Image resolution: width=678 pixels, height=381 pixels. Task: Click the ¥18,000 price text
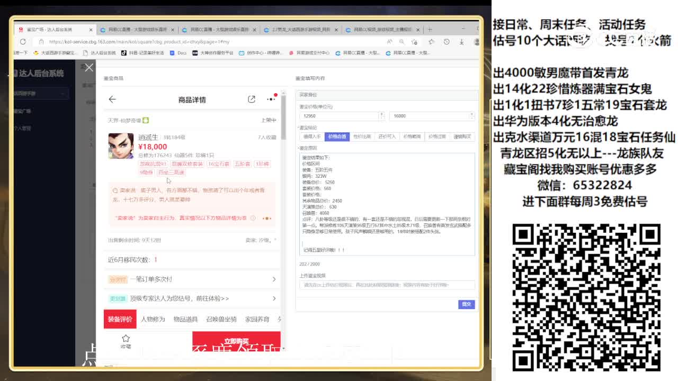pyautogui.click(x=153, y=147)
